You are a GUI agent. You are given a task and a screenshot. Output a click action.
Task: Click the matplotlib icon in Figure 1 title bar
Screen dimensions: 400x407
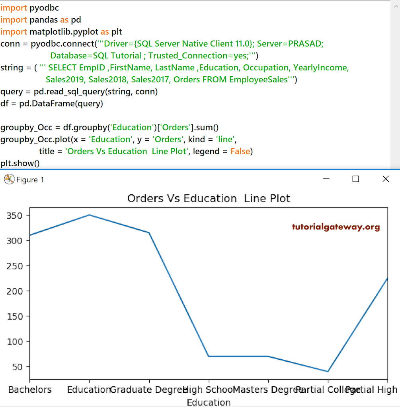(9, 179)
